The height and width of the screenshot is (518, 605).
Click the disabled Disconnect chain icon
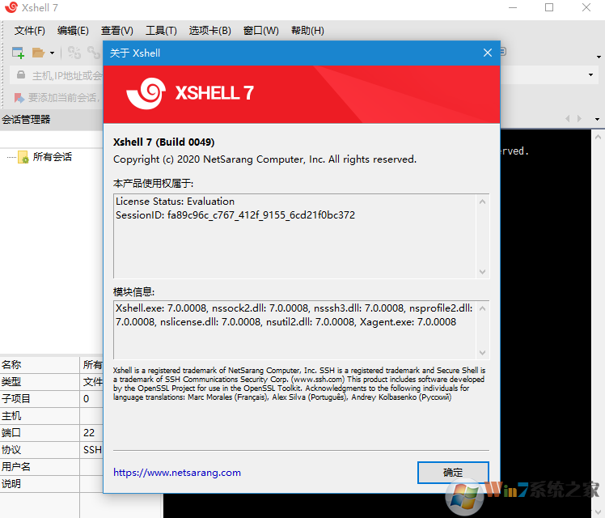(74, 53)
